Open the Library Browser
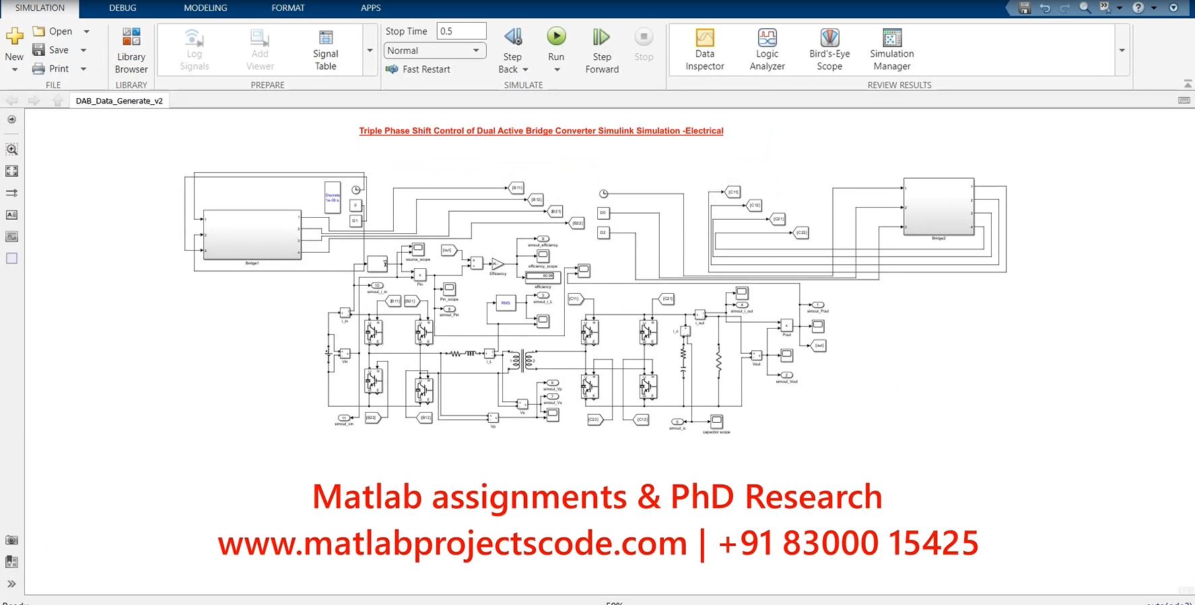The image size is (1195, 605). click(131, 50)
